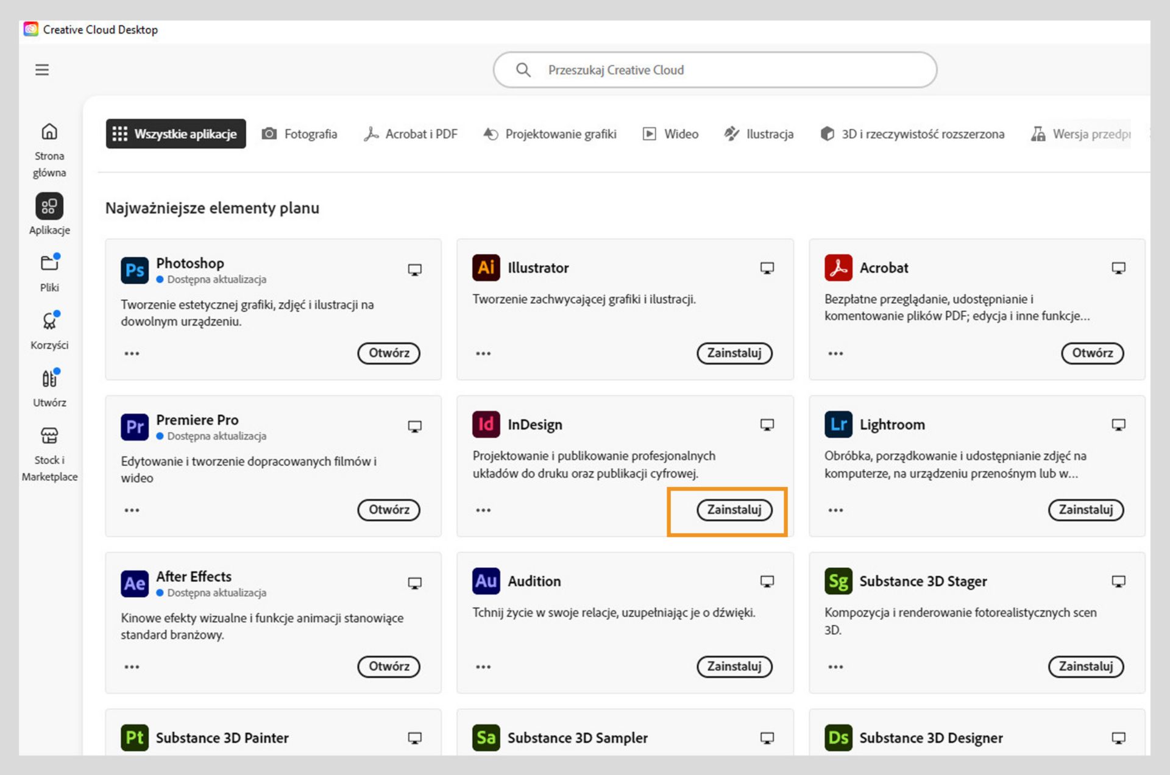Expand more options on Photoshop card
Screen dimensions: 1170x775
pos(132,353)
